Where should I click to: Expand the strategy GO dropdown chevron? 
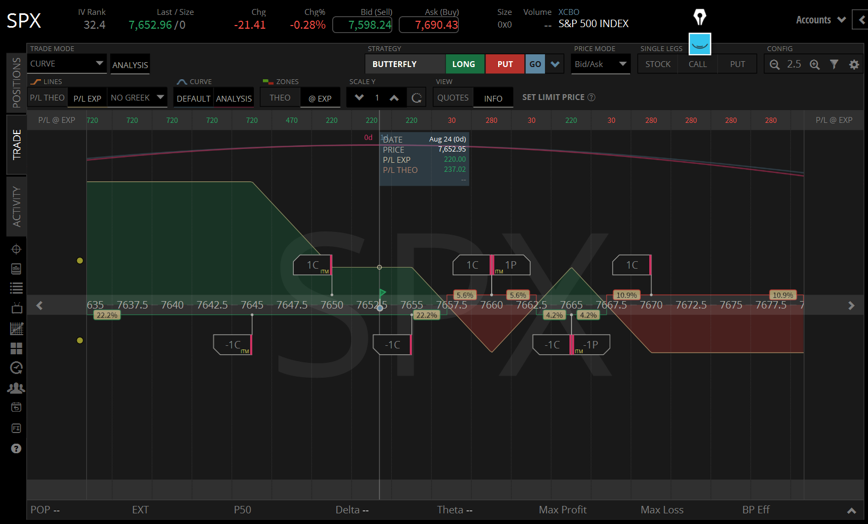[555, 64]
